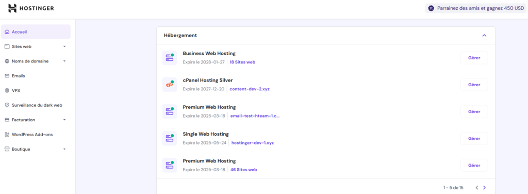Image resolution: width=528 pixels, height=194 pixels.
Task: Click Gérer for cPanel Hosting Silver
Action: [x=474, y=85]
